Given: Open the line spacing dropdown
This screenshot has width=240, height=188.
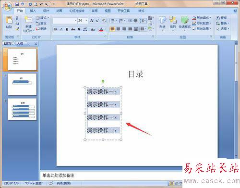Looking at the screenshot, I should [x=143, y=21].
